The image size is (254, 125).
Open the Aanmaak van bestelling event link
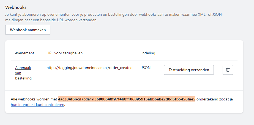click(23, 73)
